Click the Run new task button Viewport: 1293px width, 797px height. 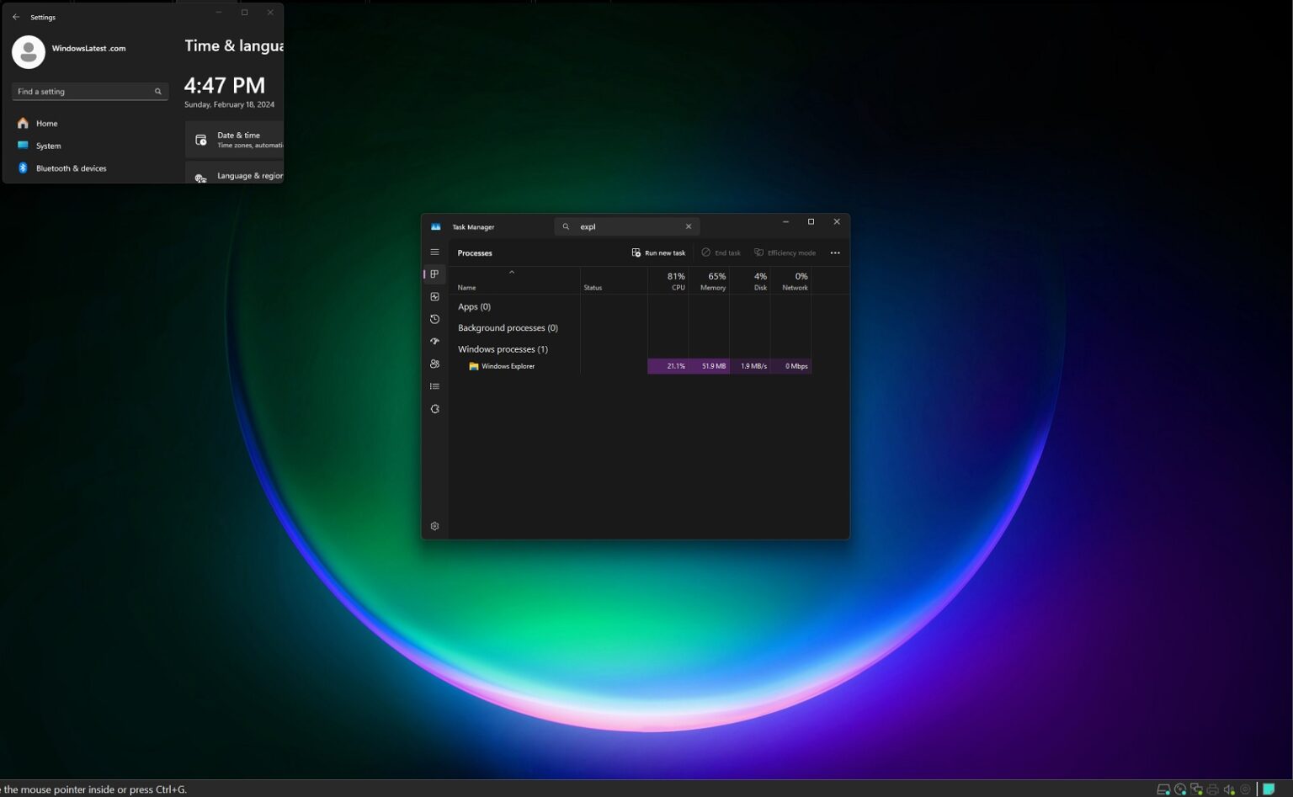[x=659, y=252]
